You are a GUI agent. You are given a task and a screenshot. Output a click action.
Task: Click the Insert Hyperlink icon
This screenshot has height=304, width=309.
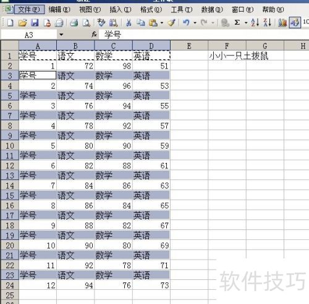click(x=225, y=23)
